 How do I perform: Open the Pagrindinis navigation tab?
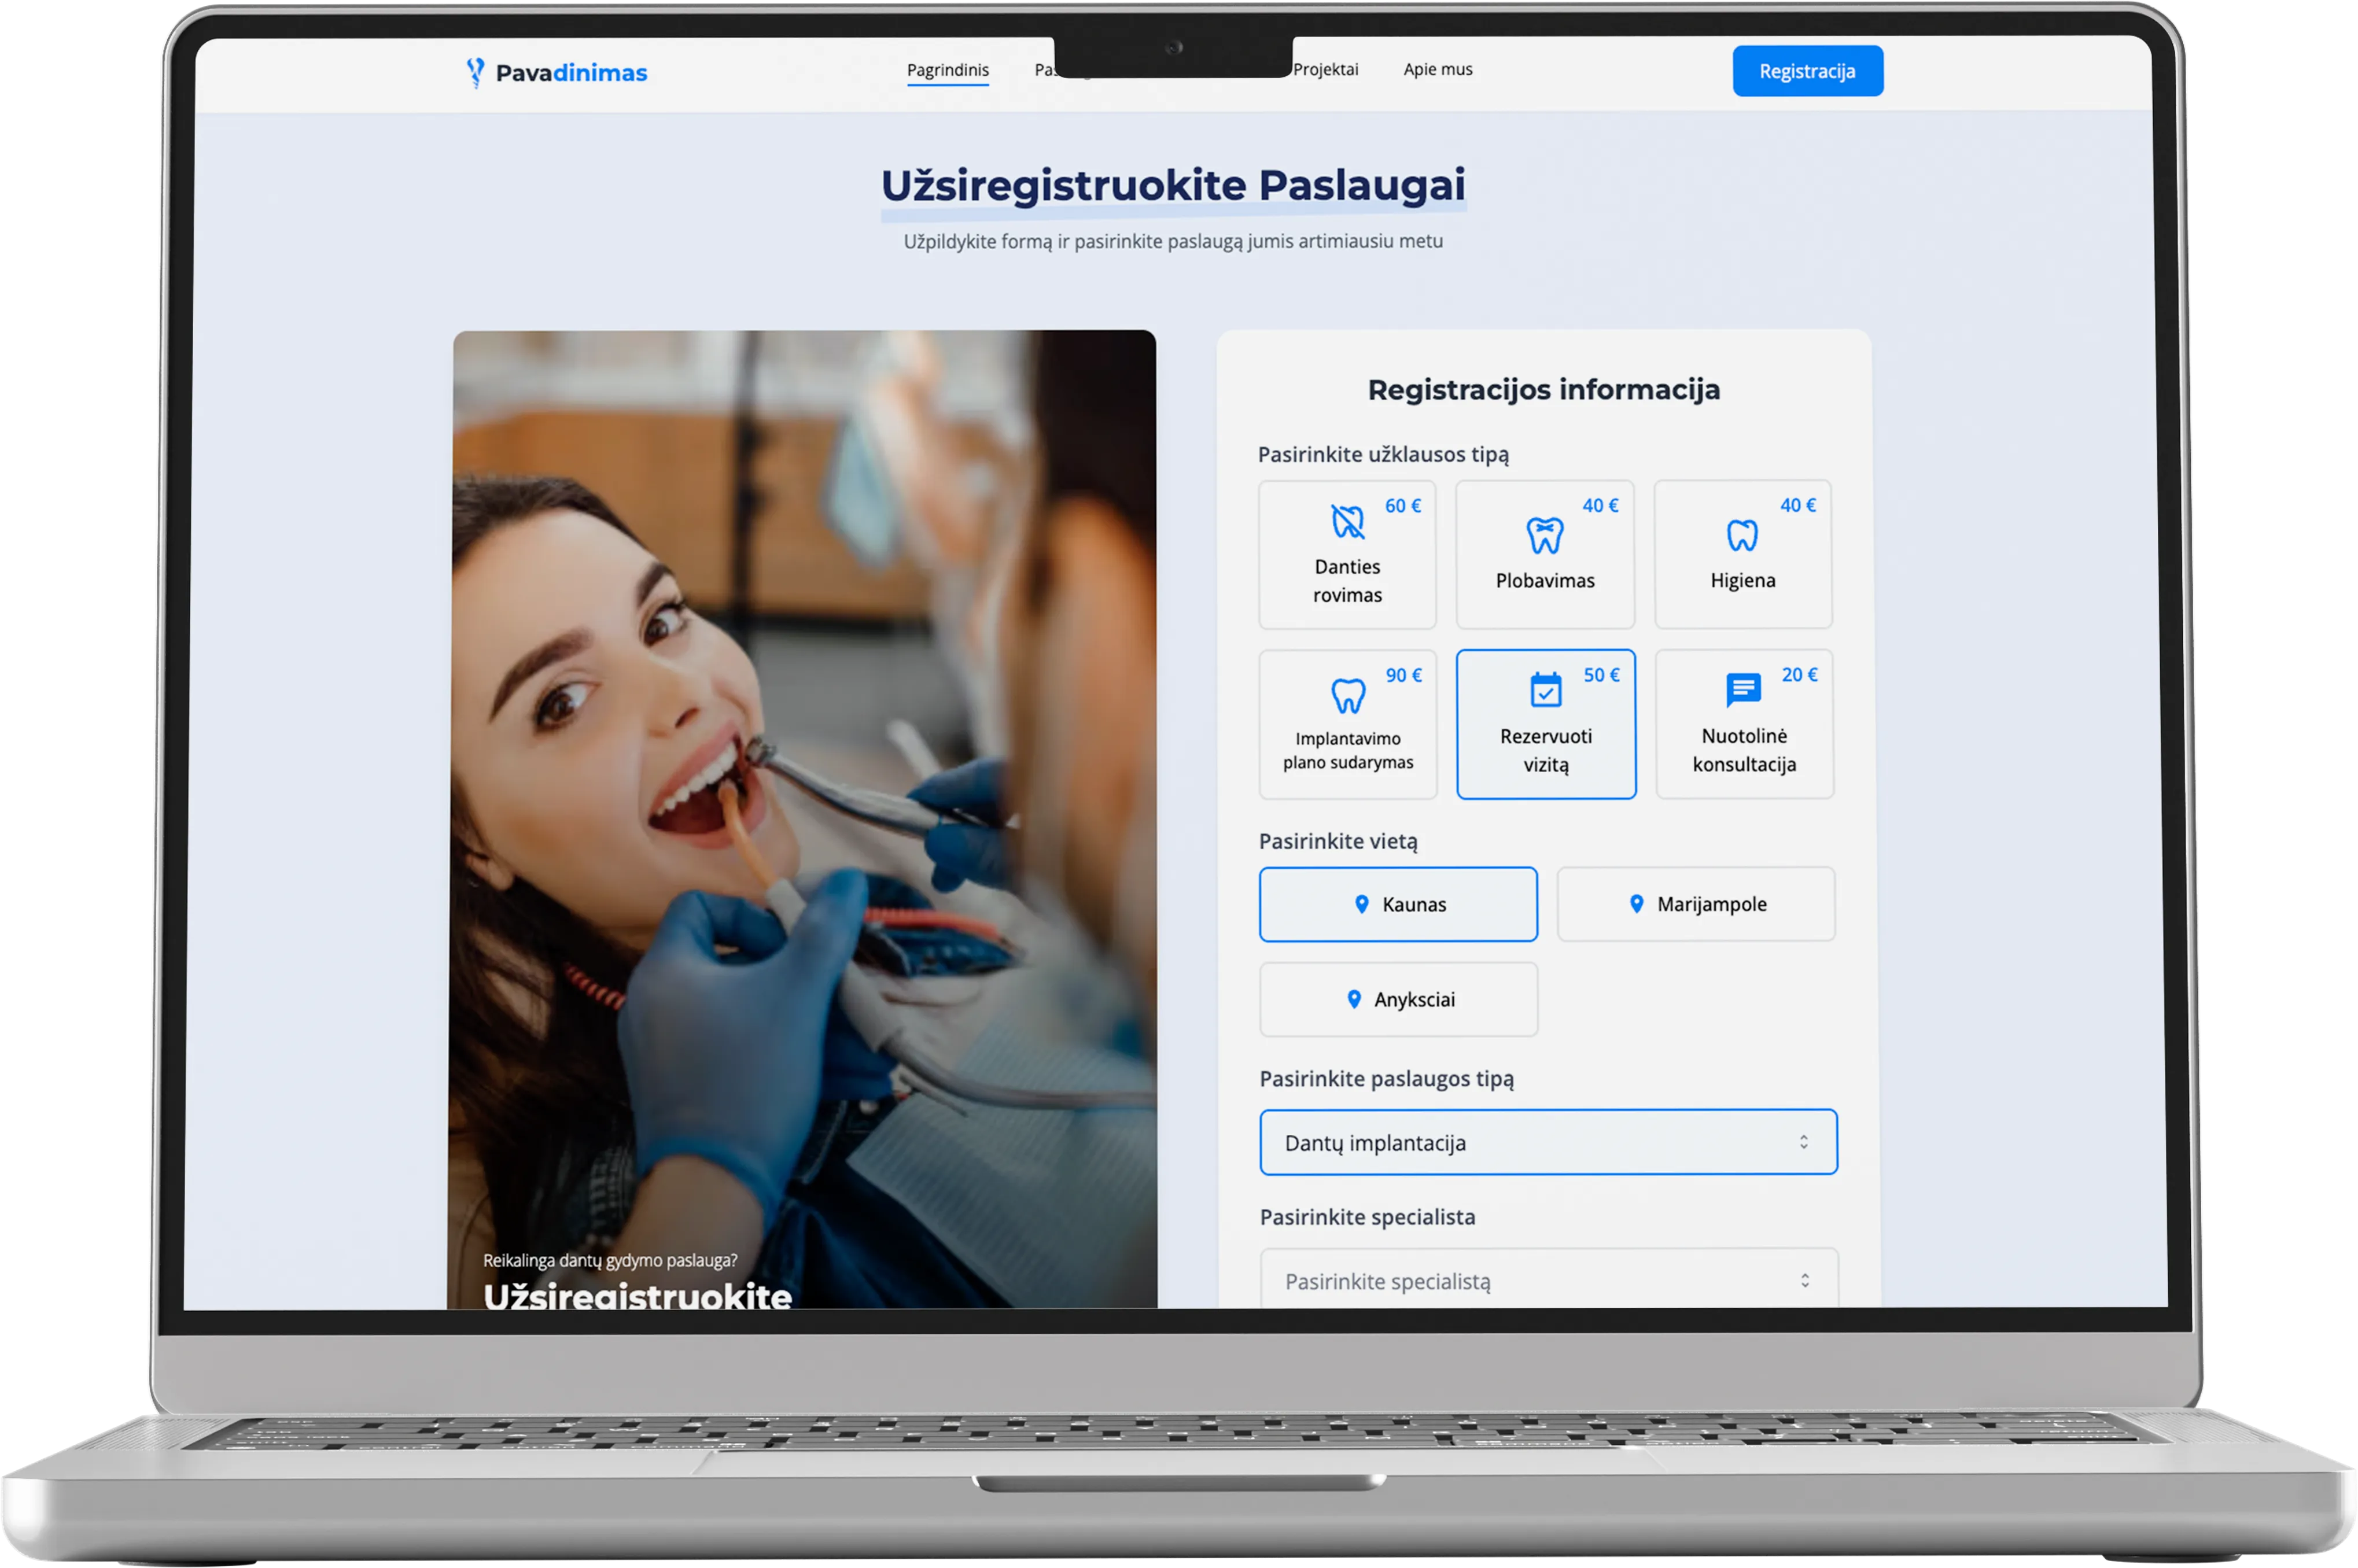(x=947, y=70)
